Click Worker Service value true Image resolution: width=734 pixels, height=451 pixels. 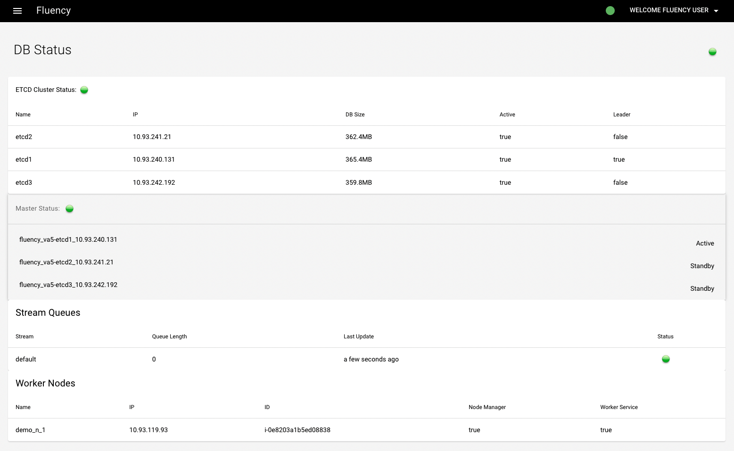click(x=606, y=430)
